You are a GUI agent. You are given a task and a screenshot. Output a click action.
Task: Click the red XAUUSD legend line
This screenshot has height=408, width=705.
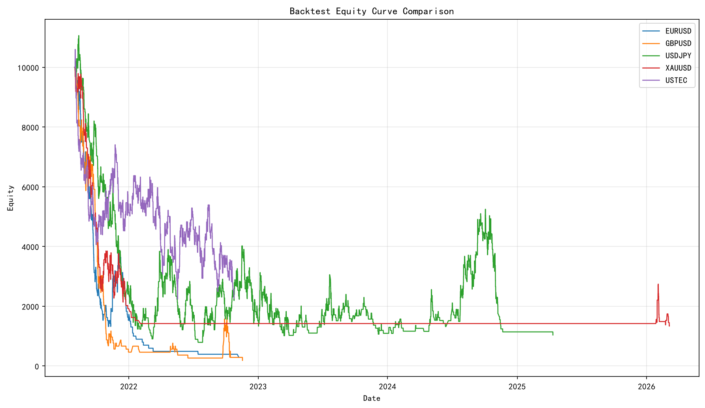(x=651, y=68)
